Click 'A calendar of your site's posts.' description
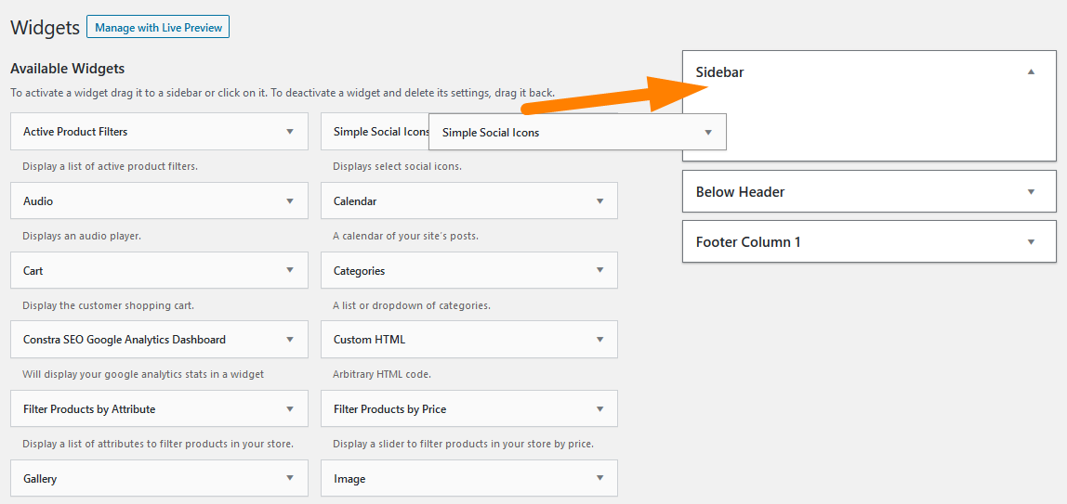The image size is (1067, 504). (405, 237)
